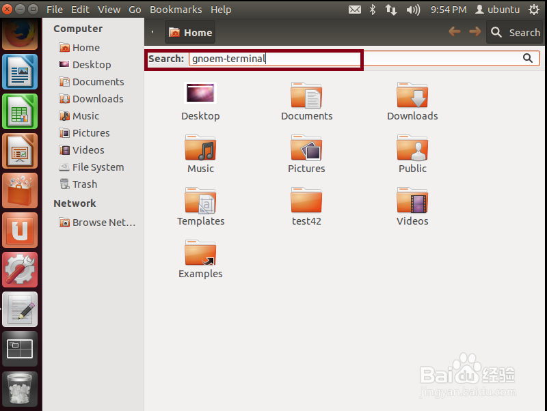
Task: Open the Examples link folder
Action: tap(200, 259)
